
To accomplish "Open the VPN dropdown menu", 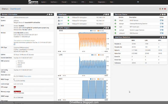I will point(83,2).
